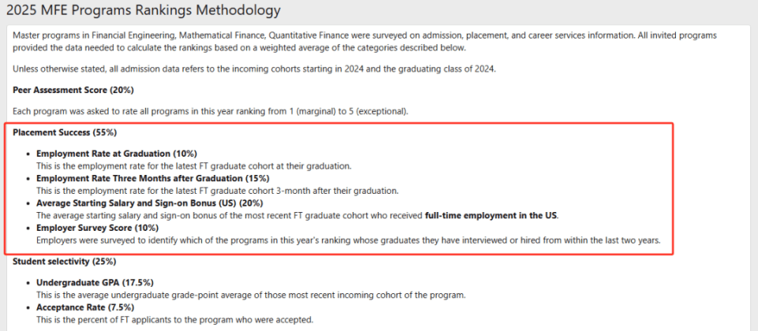The width and height of the screenshot is (758, 331).
Task: Click the sentence starting "The average starting salary"
Action: 298,215
